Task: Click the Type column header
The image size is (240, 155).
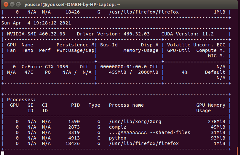Action: [x=94, y=105]
